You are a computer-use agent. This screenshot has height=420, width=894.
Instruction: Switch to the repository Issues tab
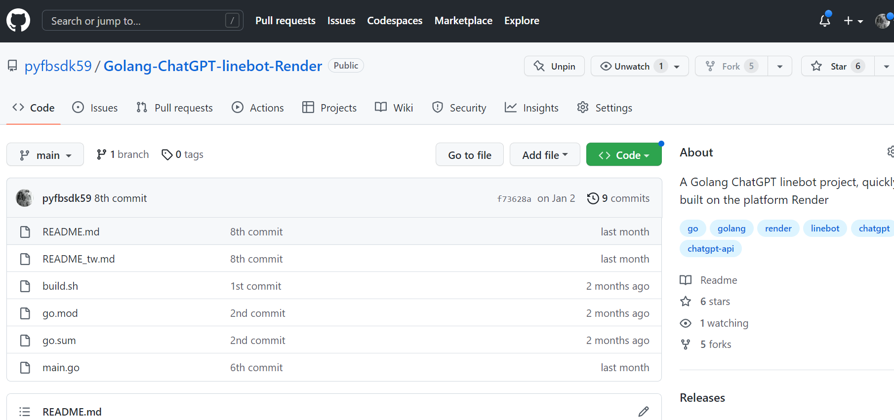click(x=95, y=108)
